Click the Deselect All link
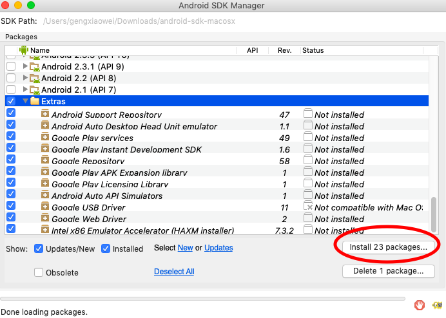Viewport: 446px width, 318px height. point(174,272)
